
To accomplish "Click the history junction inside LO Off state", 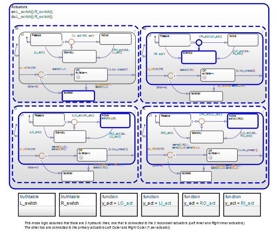I will click(x=78, y=77).
